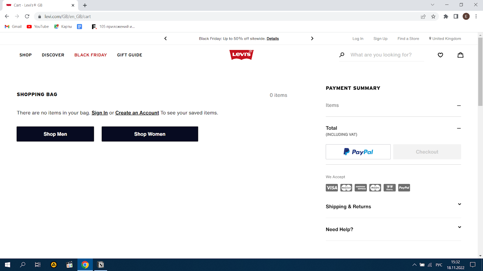Open the wishlist heart icon

(440, 55)
